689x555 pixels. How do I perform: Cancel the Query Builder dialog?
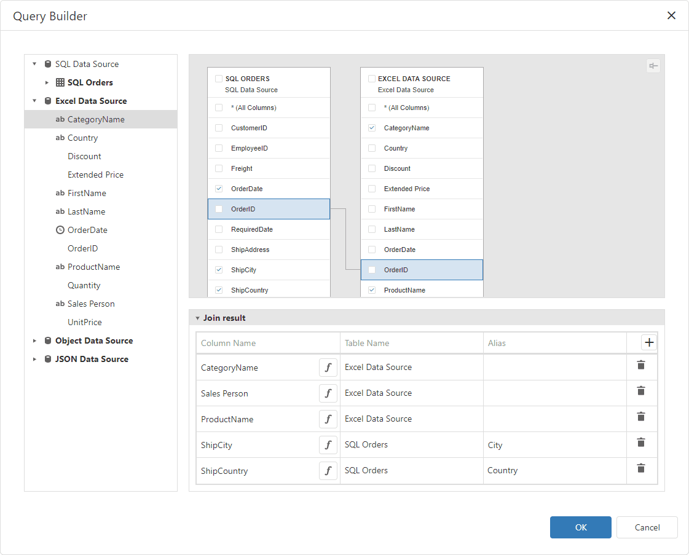647,527
